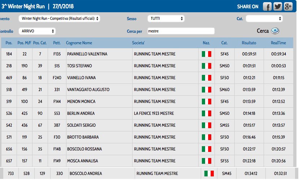The width and height of the screenshot is (299, 180).
Task: Sort table by Pos. column header
Action: (9, 43)
